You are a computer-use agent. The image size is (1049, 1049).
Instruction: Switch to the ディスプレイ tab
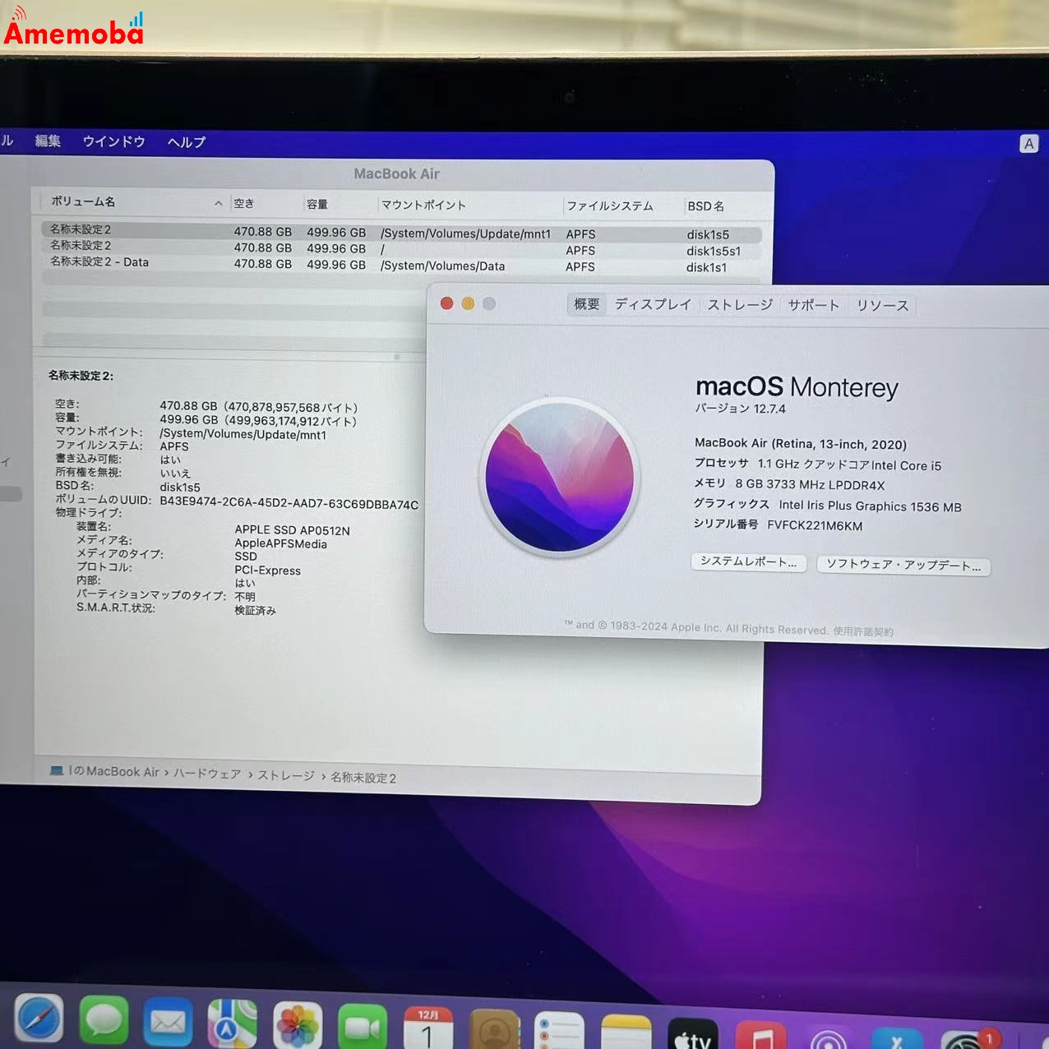point(653,304)
